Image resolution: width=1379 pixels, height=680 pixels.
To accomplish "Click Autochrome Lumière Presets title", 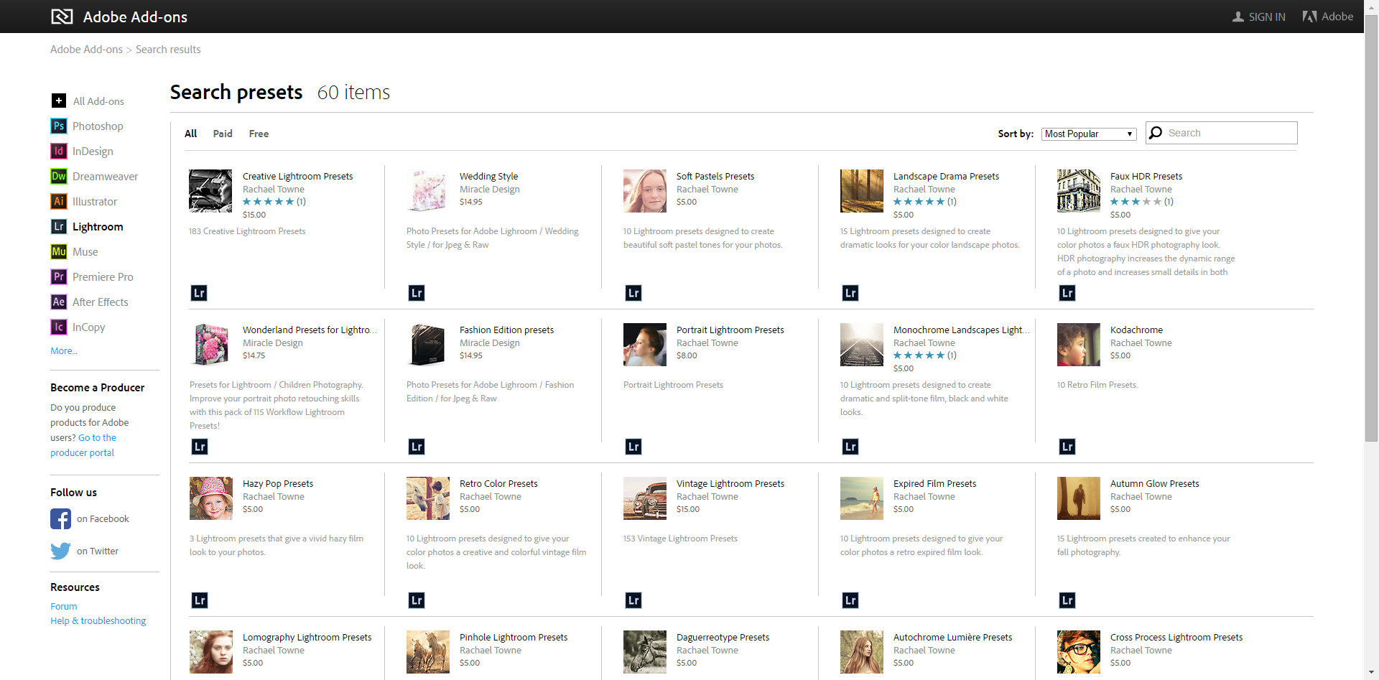I will (952, 638).
